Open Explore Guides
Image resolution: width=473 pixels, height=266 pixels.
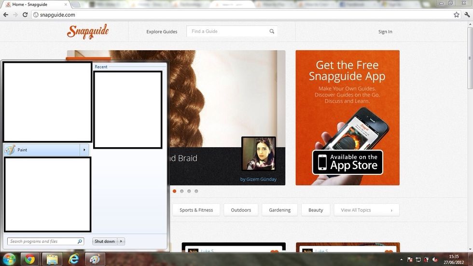[x=162, y=32]
